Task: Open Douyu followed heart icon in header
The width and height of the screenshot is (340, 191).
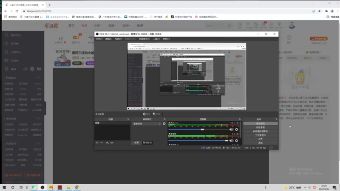Action: tap(248, 24)
